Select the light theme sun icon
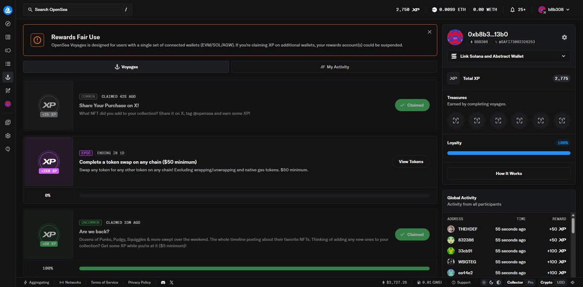 click(483, 282)
